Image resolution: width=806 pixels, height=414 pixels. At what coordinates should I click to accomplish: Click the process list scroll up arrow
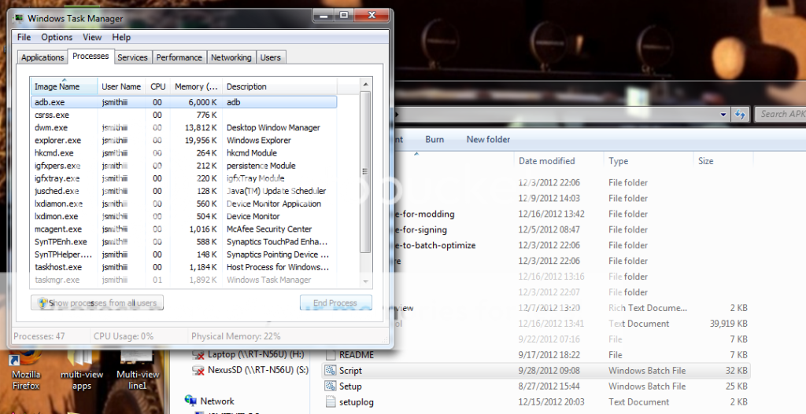[365, 84]
